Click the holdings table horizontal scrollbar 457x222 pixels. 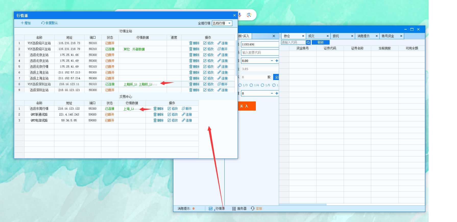303,204
